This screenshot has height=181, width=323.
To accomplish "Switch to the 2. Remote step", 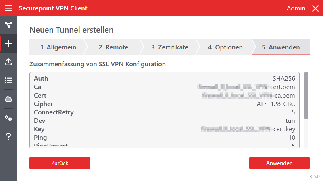I will (x=113, y=47).
